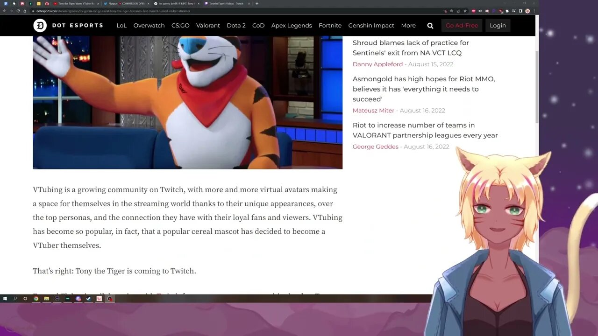Switch to TonytheTiger's Videos Twitch tab
Image resolution: width=598 pixels, height=336 pixels.
point(227,3)
